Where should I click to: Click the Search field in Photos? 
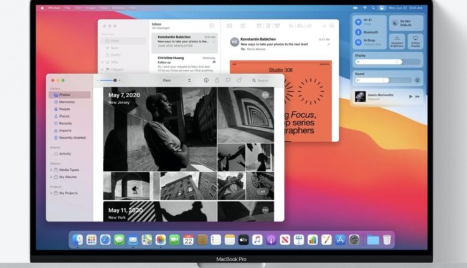(x=265, y=80)
